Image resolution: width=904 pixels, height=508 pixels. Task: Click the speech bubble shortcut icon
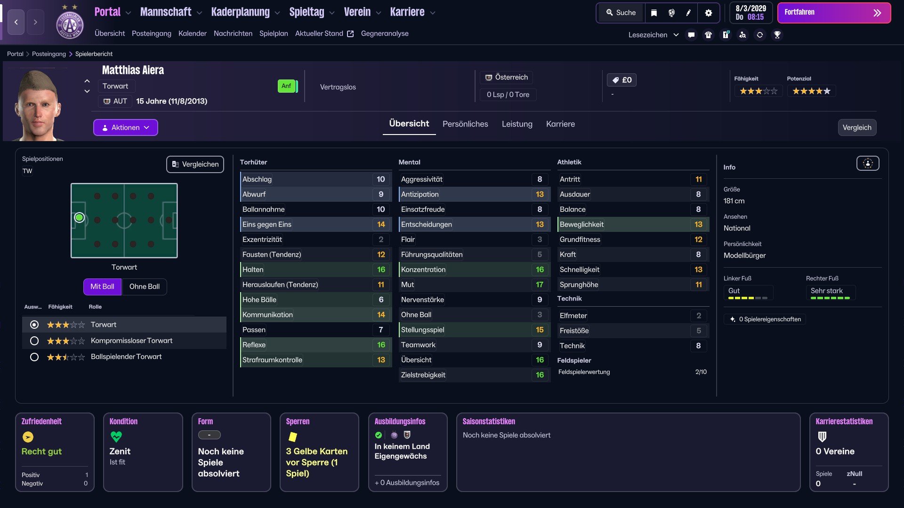click(691, 35)
